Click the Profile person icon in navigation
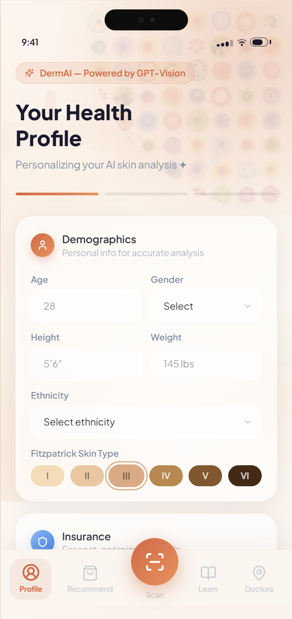Screen dimensions: 292x619 tap(31, 573)
